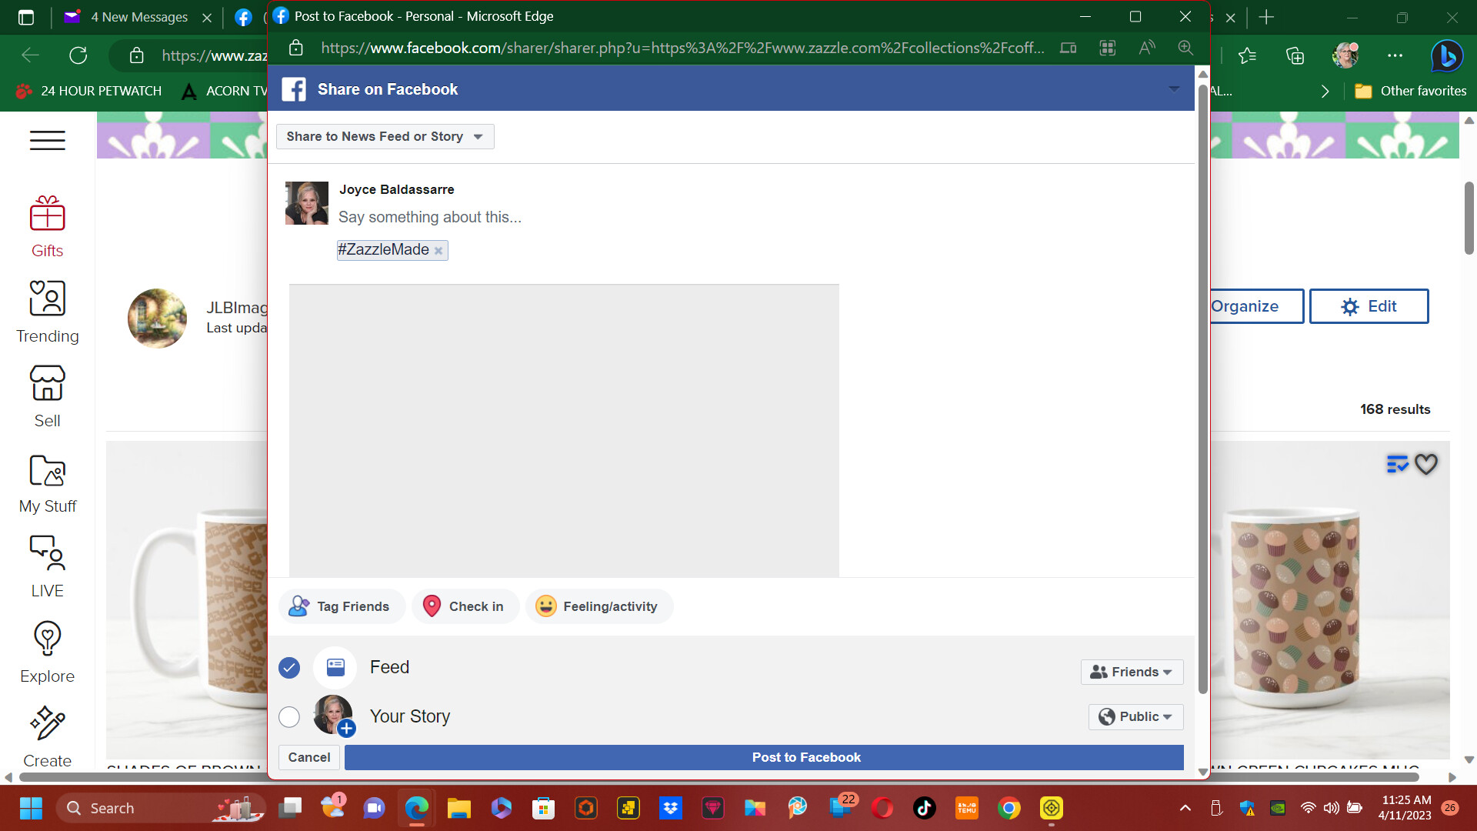Open Google Chrome from the taskbar
This screenshot has height=831, width=1477.
click(1009, 808)
